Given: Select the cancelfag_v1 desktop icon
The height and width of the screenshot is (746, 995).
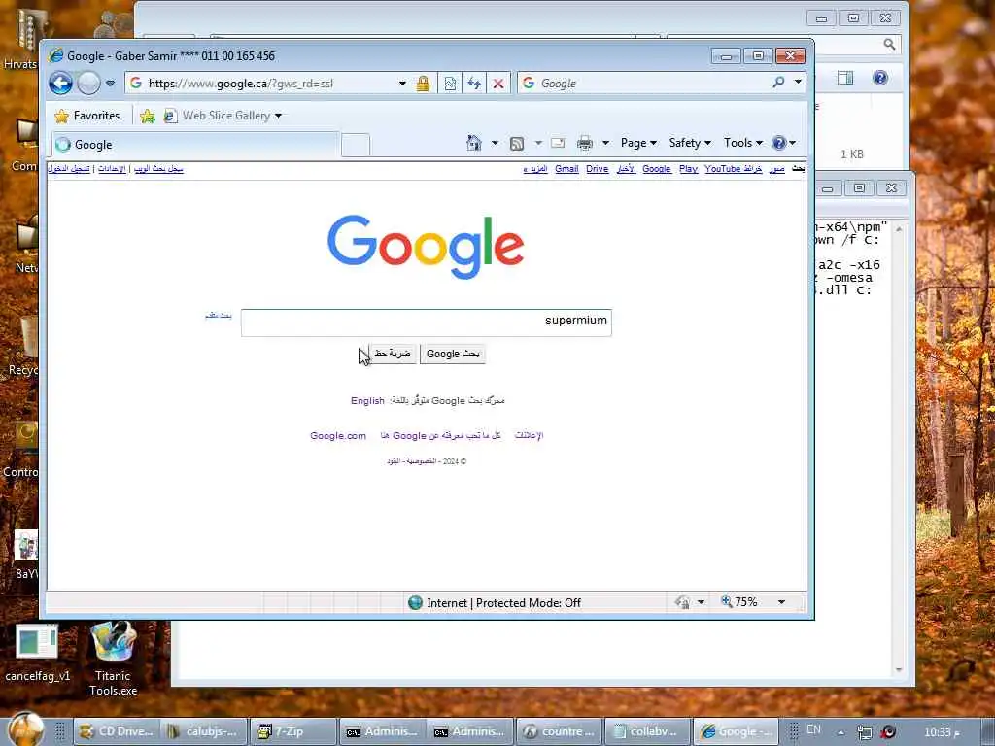Looking at the screenshot, I should tap(38, 654).
